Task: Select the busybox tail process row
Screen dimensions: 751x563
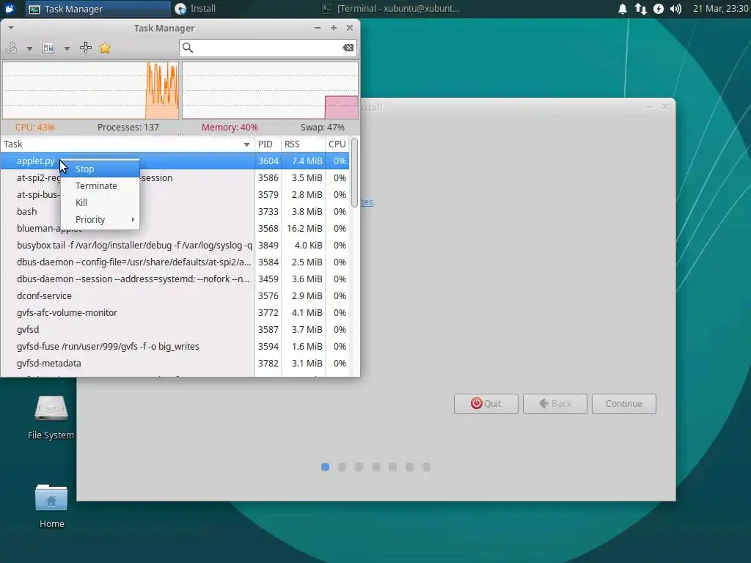Action: coord(175,245)
